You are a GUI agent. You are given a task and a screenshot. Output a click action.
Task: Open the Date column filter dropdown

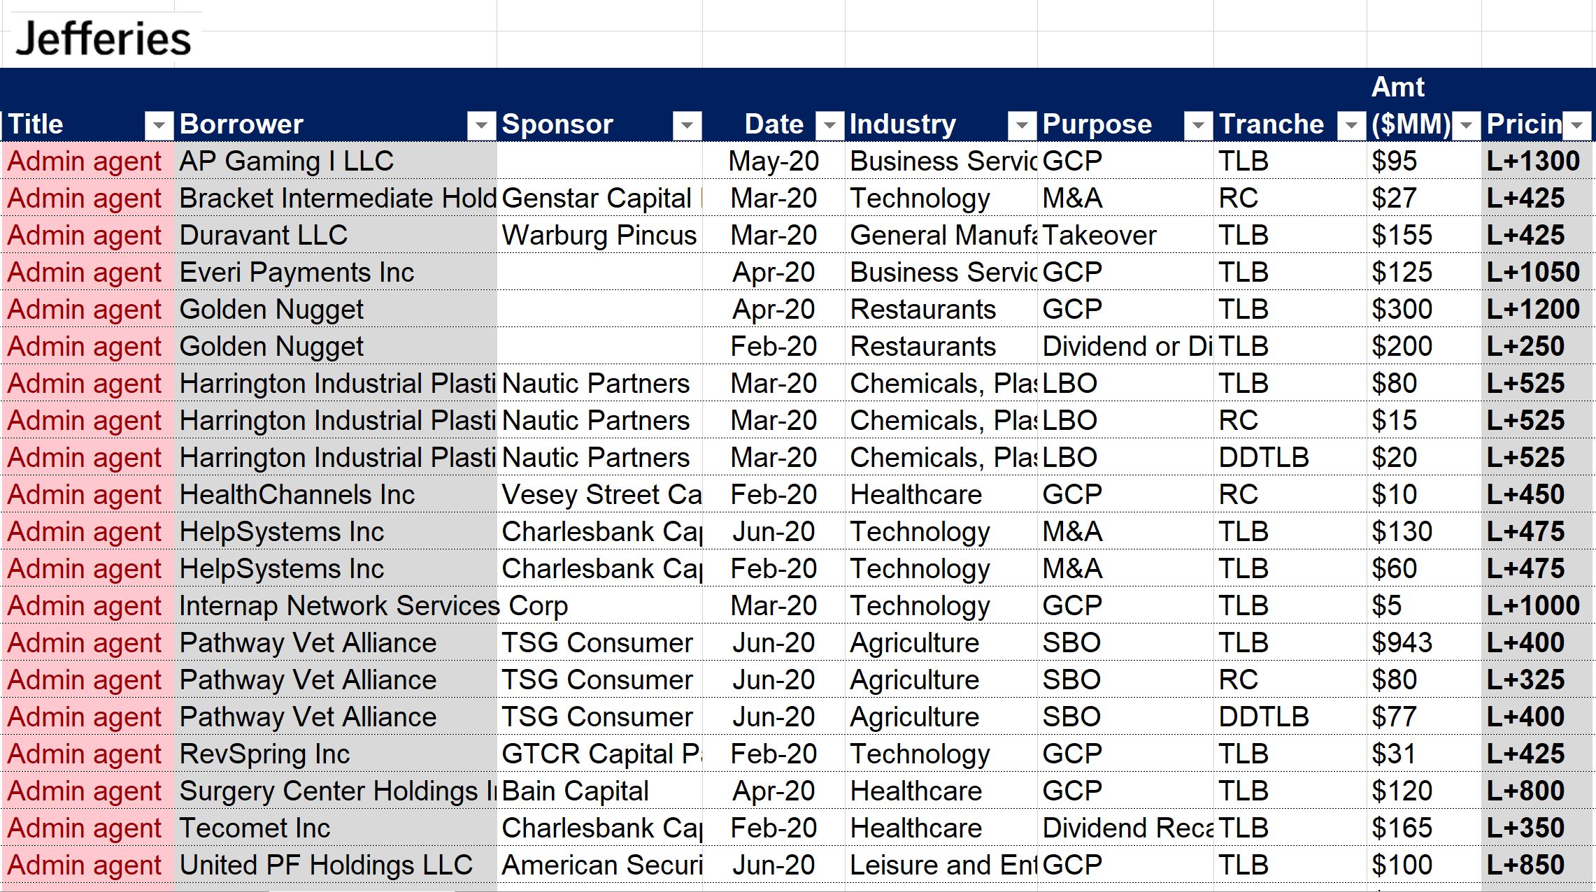pyautogui.click(x=829, y=126)
